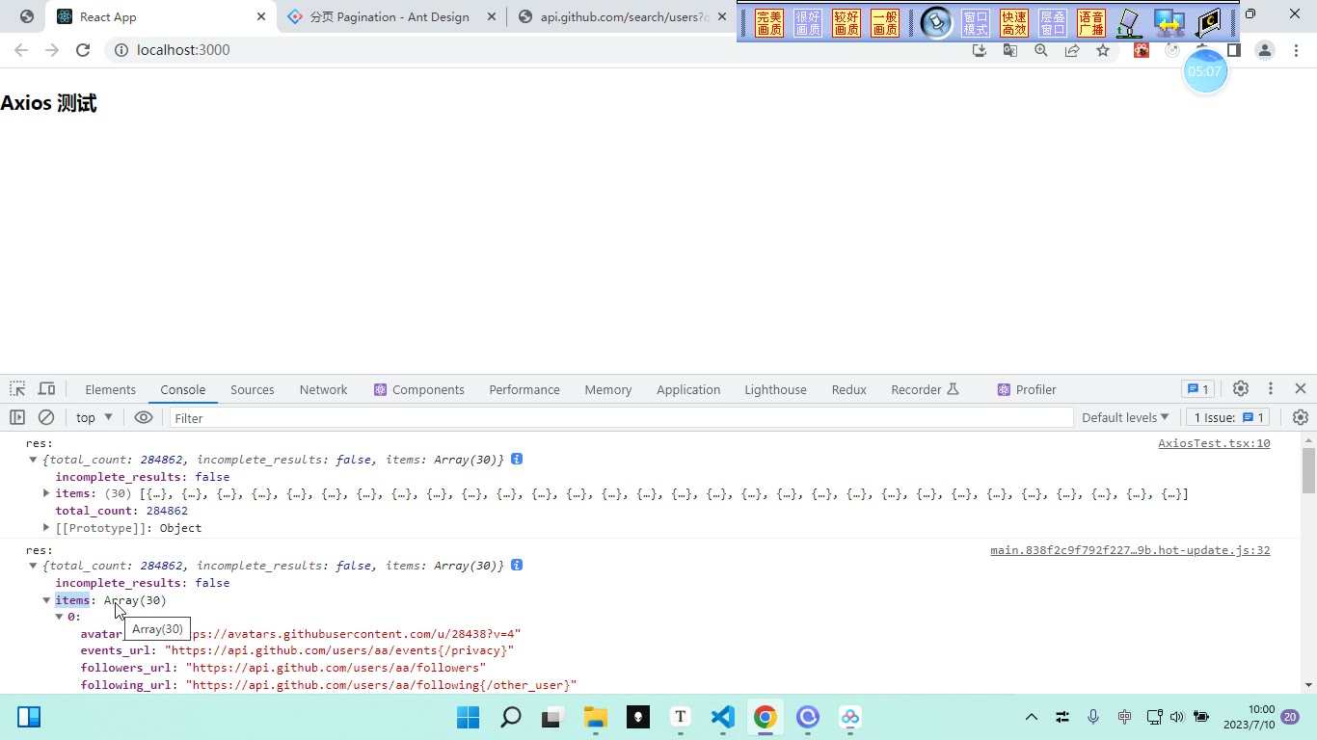Toggle device toolbar icon in DevTools
This screenshot has height=740, width=1317.
click(46, 389)
